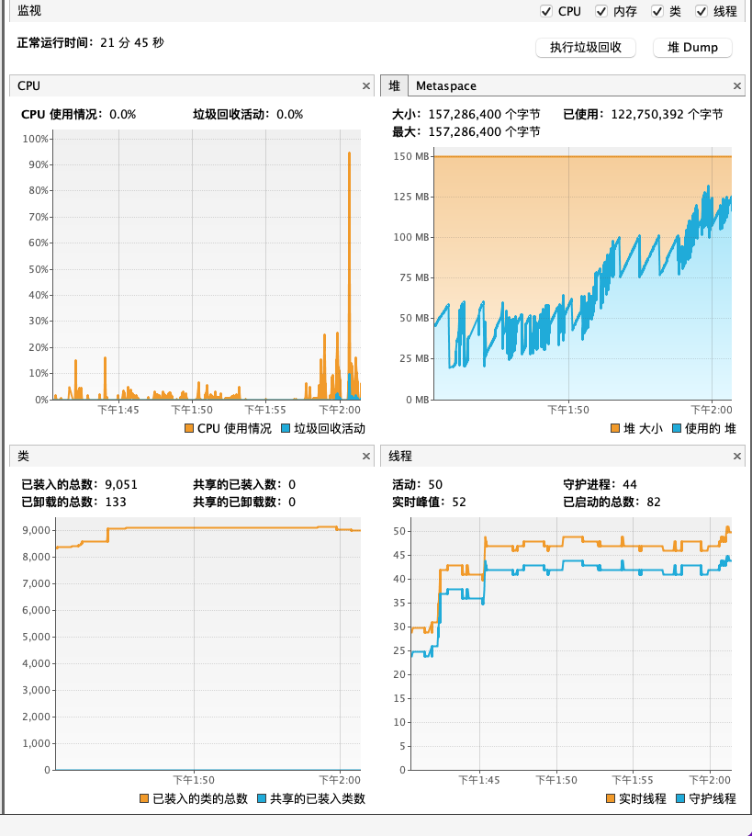Click 守护进程 value 44
Image resolution: width=752 pixels, height=836 pixels.
click(x=630, y=484)
